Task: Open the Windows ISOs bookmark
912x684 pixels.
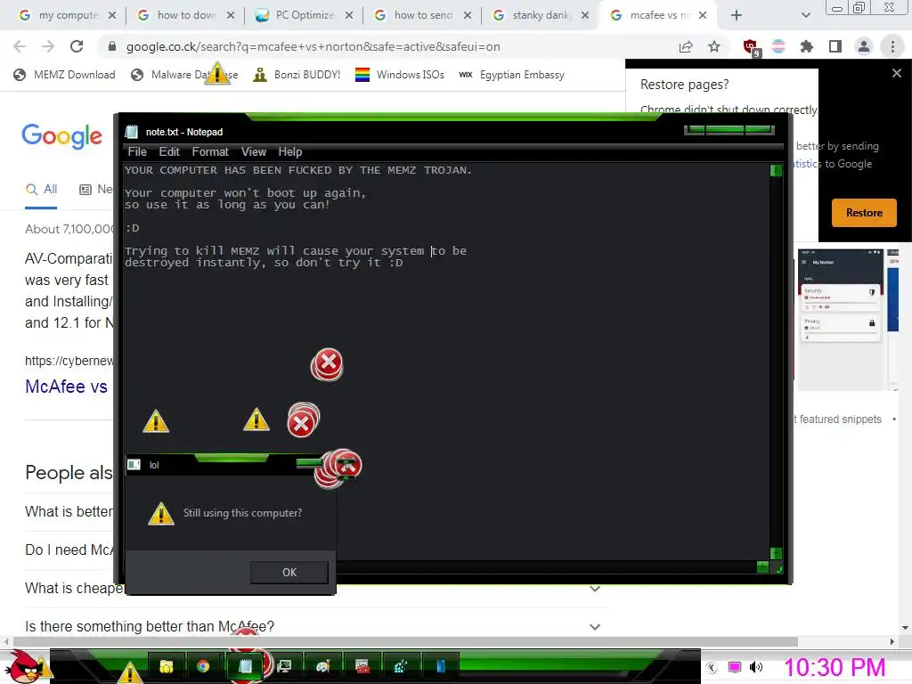Action: pos(400,75)
